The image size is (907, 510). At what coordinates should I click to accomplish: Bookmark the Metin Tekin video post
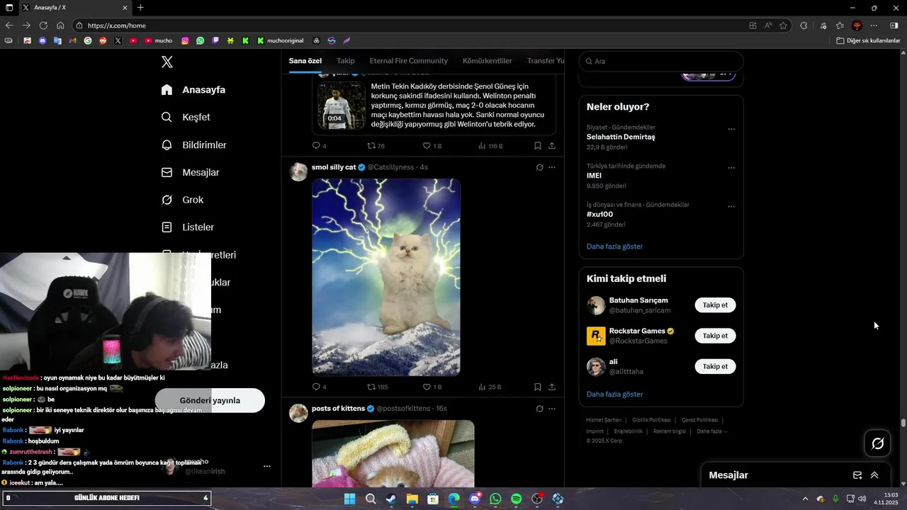(x=538, y=146)
